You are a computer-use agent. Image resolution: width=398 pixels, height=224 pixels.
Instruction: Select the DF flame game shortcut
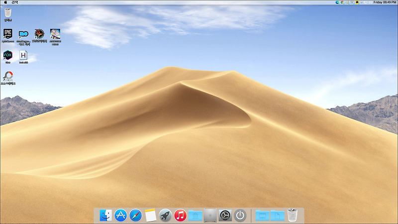point(39,35)
